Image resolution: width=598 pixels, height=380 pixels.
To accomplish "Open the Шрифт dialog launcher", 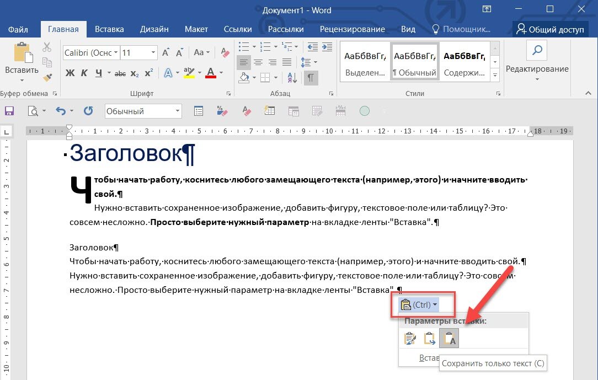I will pos(228,93).
